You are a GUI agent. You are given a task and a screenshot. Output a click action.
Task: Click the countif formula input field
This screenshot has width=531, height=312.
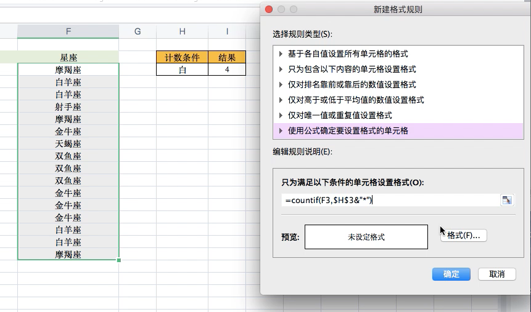pos(390,200)
